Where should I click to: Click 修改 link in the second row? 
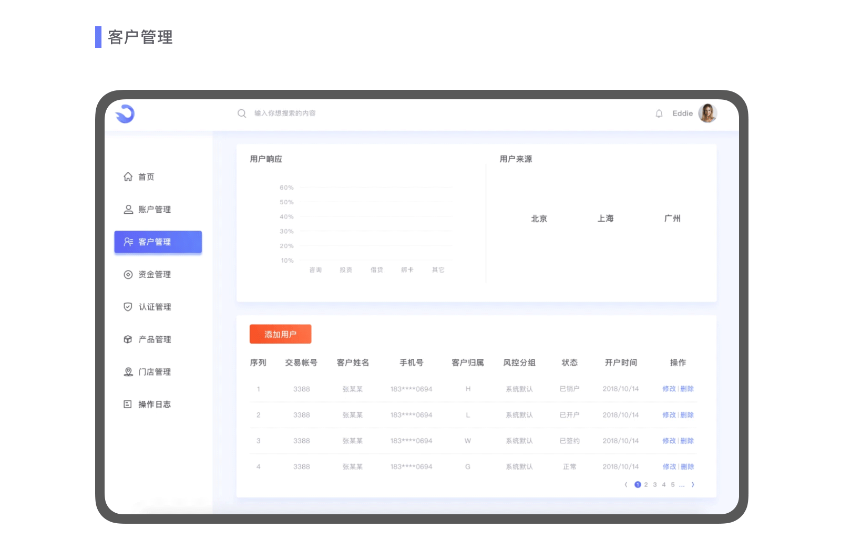pyautogui.click(x=670, y=414)
